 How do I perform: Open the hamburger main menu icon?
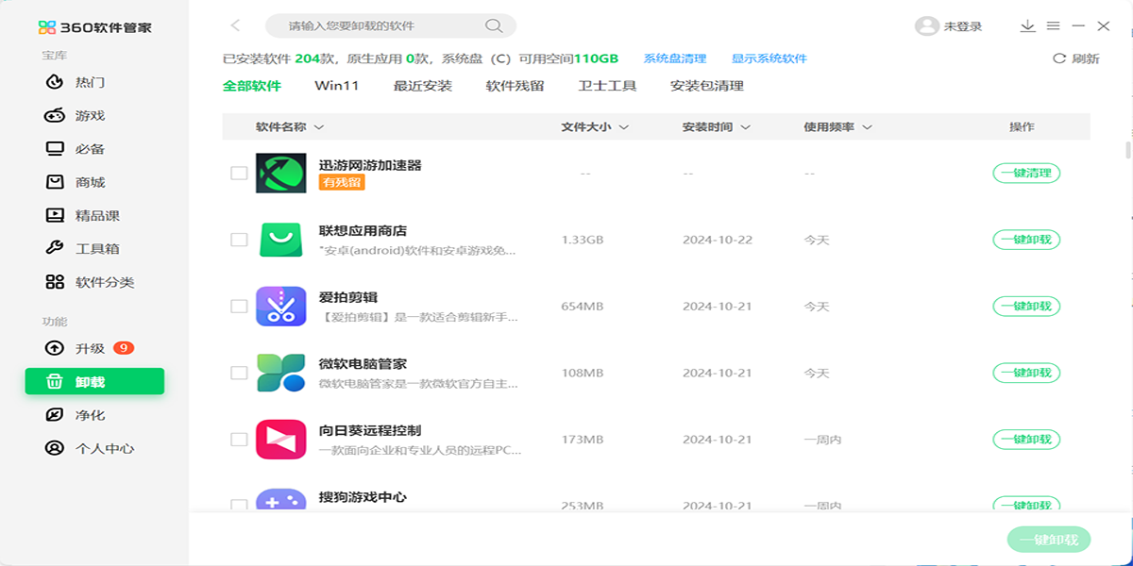click(x=1053, y=26)
